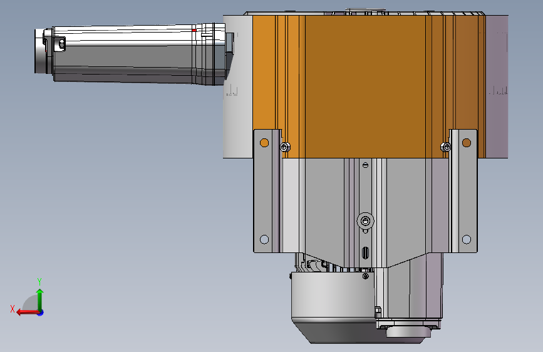Select the end cap of the horizontal cylinder
The image size is (543, 352).
tap(39, 51)
